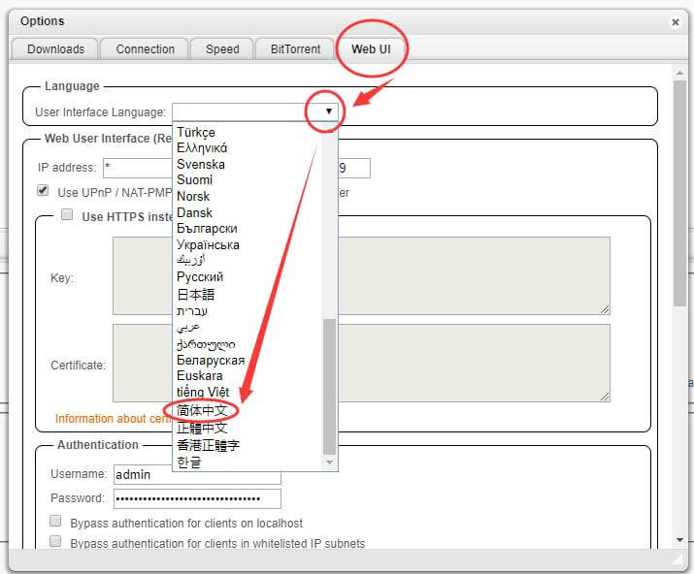This screenshot has width=694, height=574.
Task: Pick Русский from the language dropdown
Action: [200, 277]
